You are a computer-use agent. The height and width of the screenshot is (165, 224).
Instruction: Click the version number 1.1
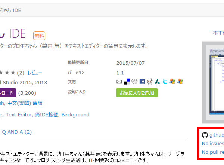(x=120, y=73)
